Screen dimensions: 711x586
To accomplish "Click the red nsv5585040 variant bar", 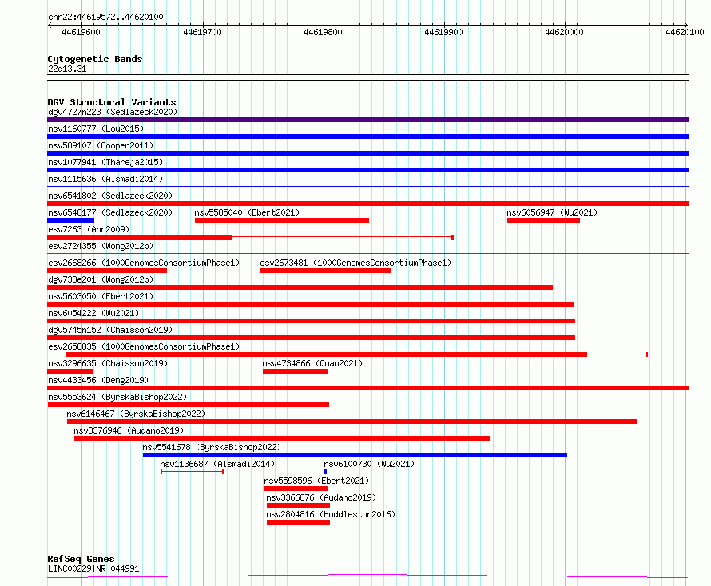I will 282,220.
